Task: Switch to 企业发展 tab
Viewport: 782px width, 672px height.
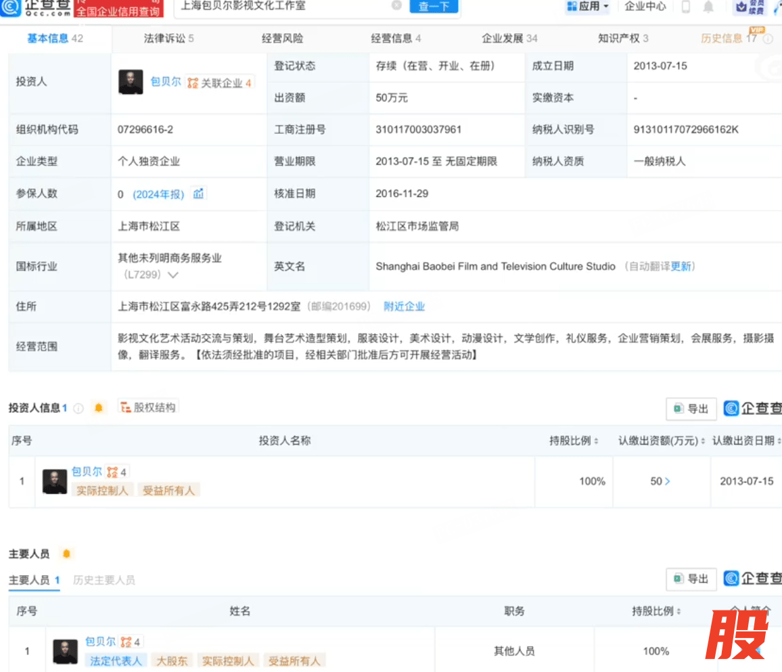Action: pos(509,39)
